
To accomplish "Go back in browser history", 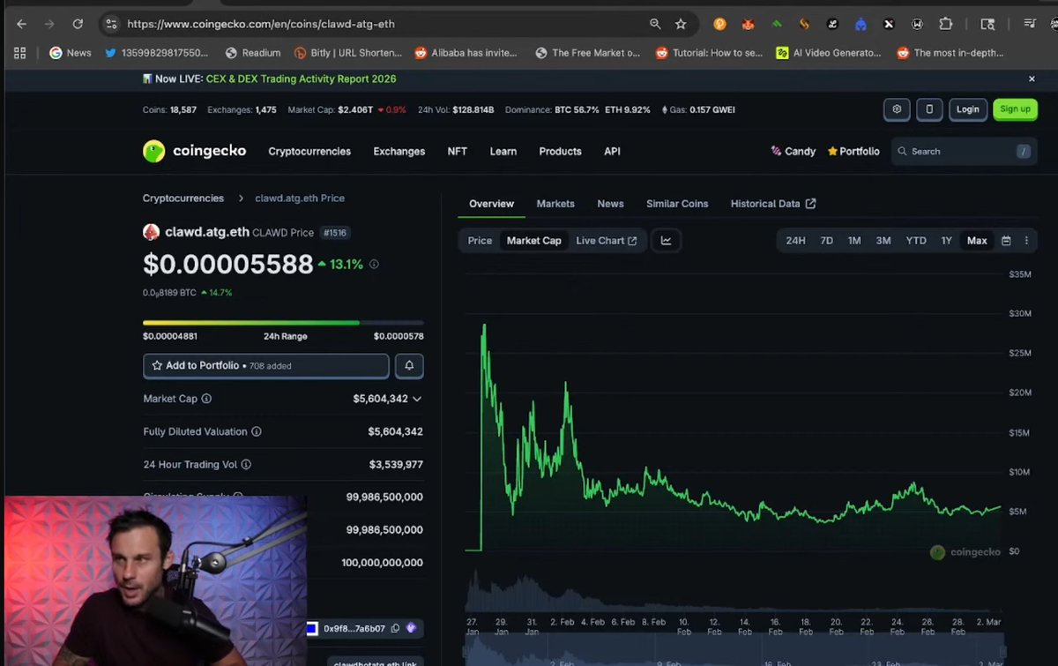I will [21, 24].
